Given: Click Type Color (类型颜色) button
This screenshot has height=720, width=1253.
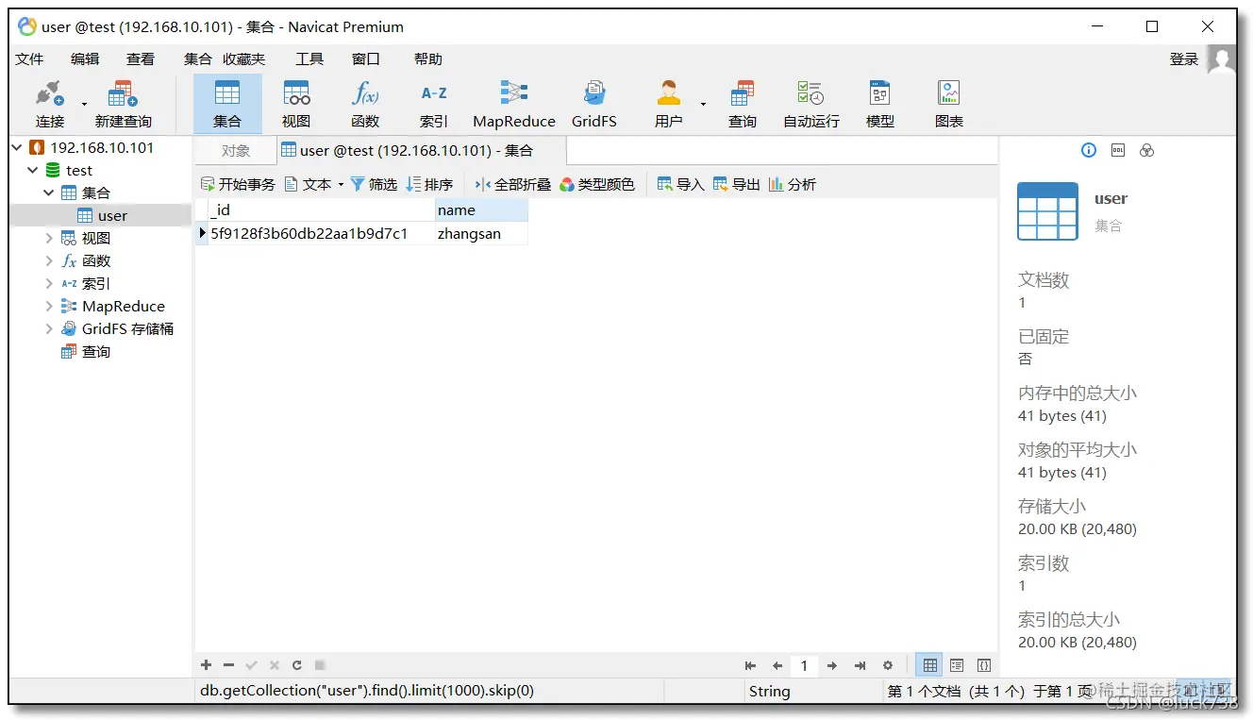Looking at the screenshot, I should [x=597, y=184].
